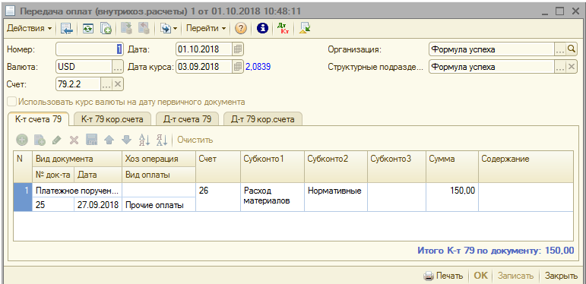The height and width of the screenshot is (284, 586).
Task: Select cell Платежное поручен...
Action: click(x=78, y=191)
